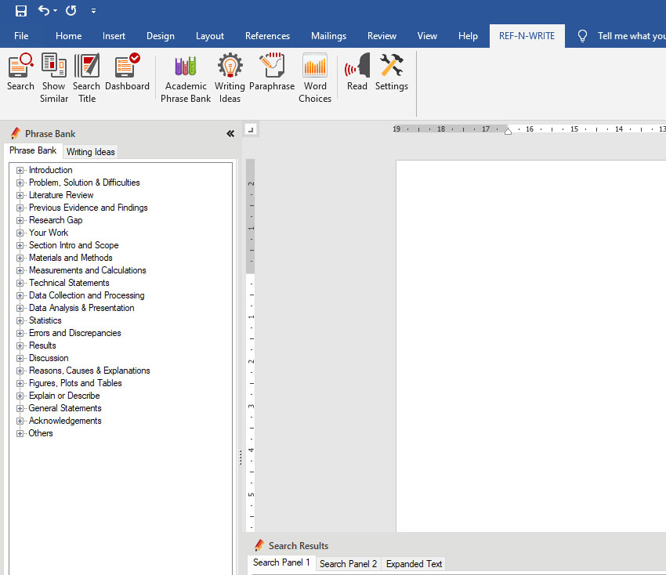666x575 pixels.
Task: Open the Word Choices tool
Action: pyautogui.click(x=315, y=77)
